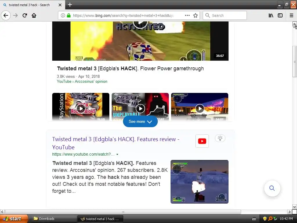Click the horizontal scrollbar left arrow
Screen dimensions: 297x223
pyautogui.click(x=2, y=212)
